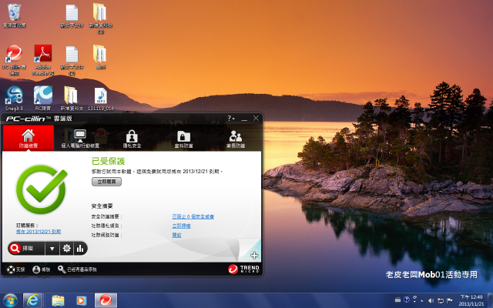Select the new folder (3) desktop icon

(x=101, y=18)
